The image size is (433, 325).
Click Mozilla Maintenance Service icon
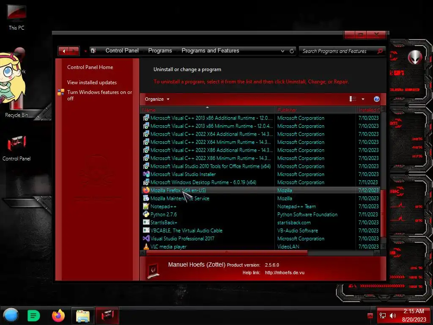(146, 198)
